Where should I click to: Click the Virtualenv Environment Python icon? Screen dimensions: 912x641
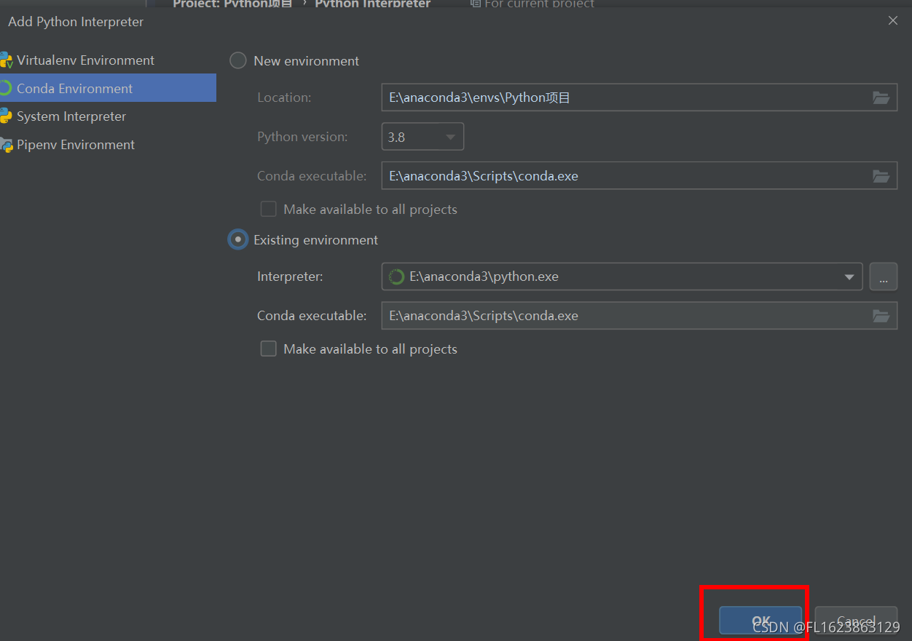(7, 60)
